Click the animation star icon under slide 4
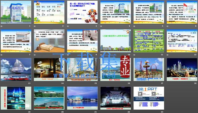 (101, 26)
